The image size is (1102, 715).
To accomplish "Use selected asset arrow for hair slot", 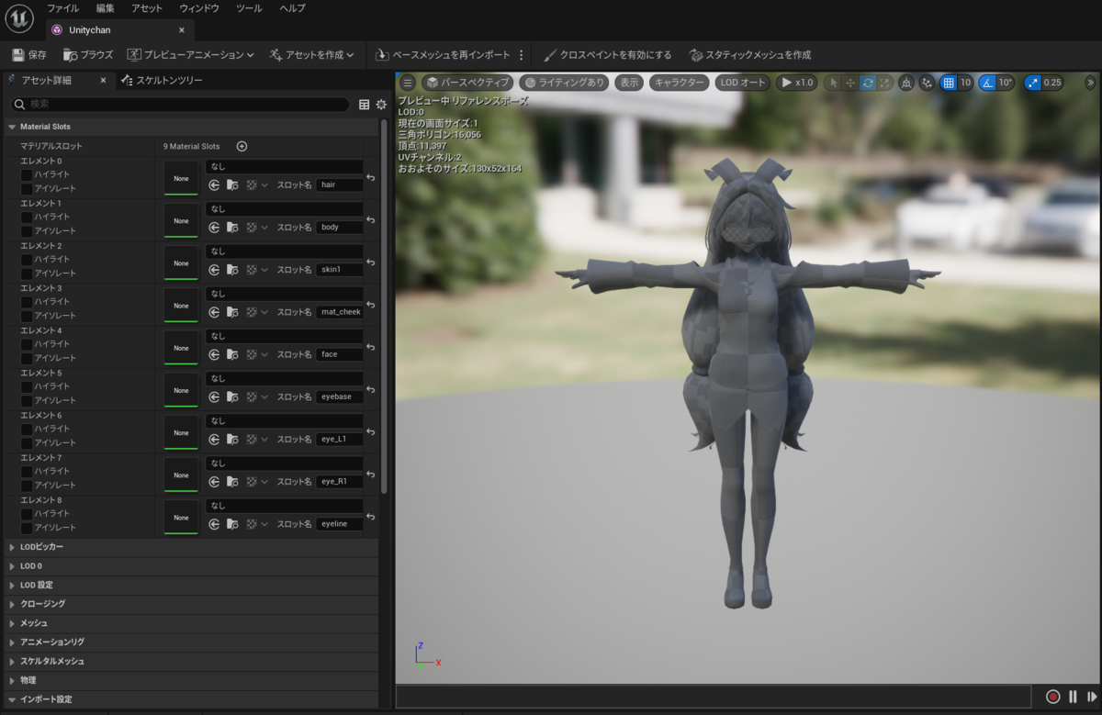I will point(214,184).
